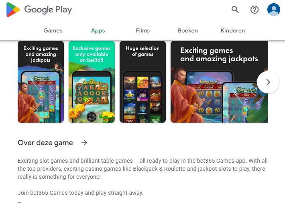View the first Exciting games and amazing jackpots screenshot

pos(41,82)
